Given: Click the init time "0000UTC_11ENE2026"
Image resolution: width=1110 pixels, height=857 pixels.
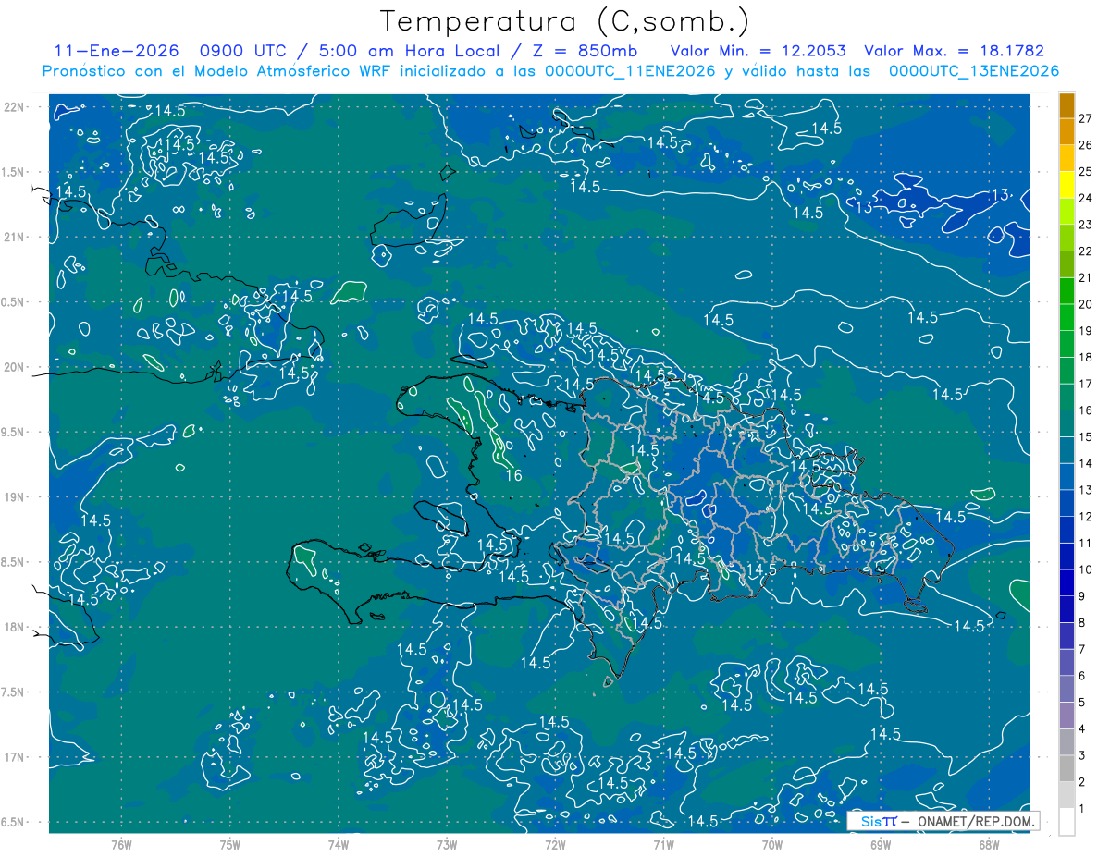Looking at the screenshot, I should click(630, 71).
